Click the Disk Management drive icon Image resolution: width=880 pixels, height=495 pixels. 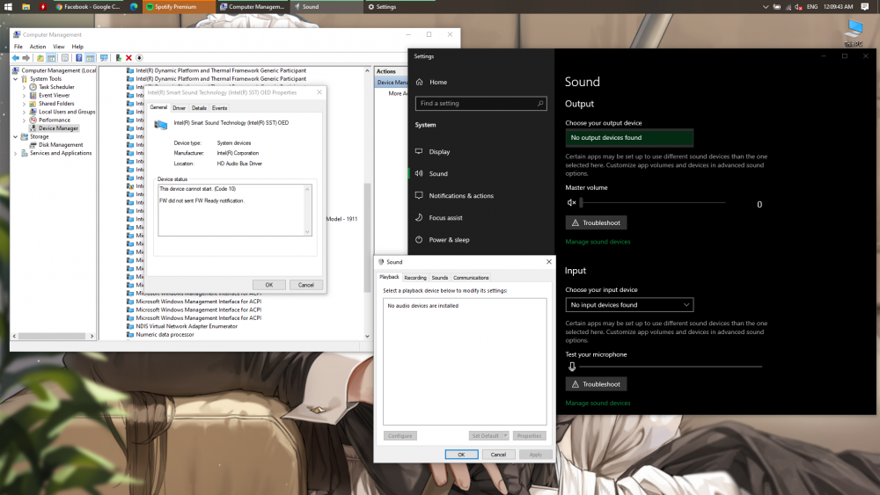(x=33, y=145)
